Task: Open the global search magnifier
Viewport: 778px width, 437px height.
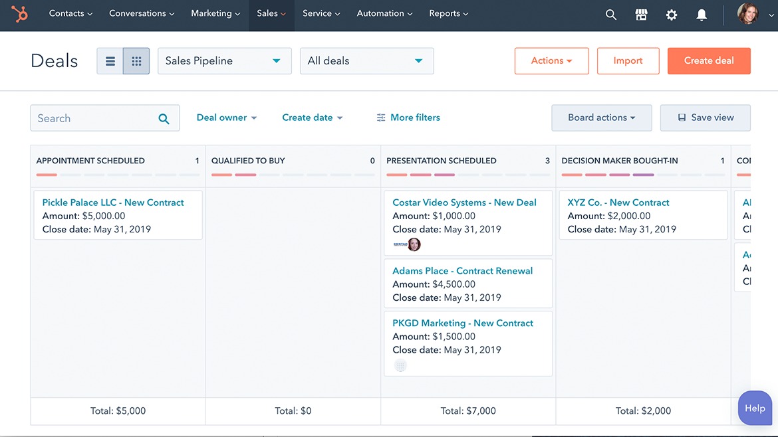Action: pyautogui.click(x=610, y=14)
